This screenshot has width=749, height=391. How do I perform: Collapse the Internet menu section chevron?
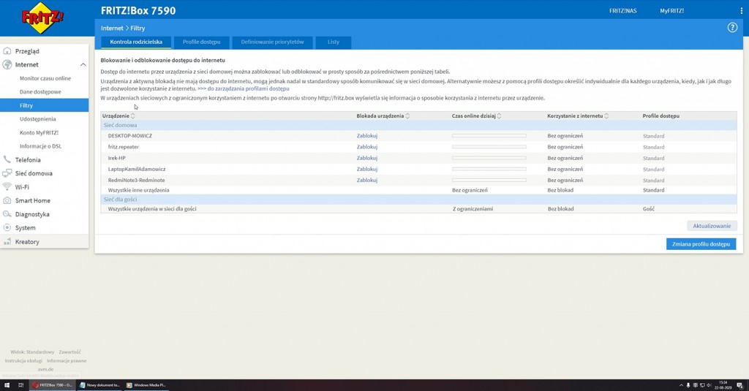point(83,65)
